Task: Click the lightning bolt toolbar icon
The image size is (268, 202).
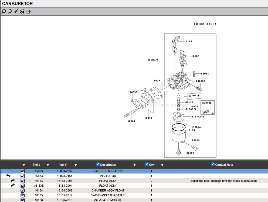Action: (x=16, y=12)
